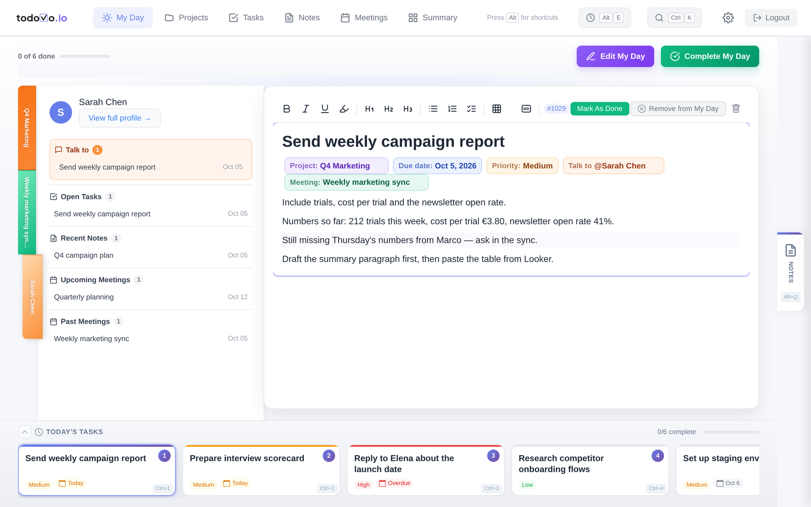The height and width of the screenshot is (507, 811).
Task: Open the Set up staging env card
Action: click(x=718, y=470)
